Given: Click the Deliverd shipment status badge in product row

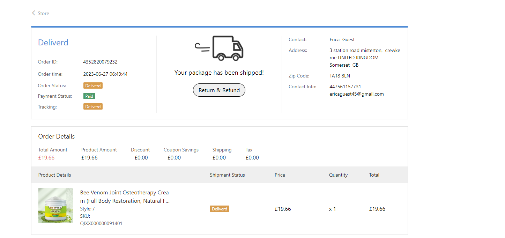Looking at the screenshot, I should pos(220,209).
